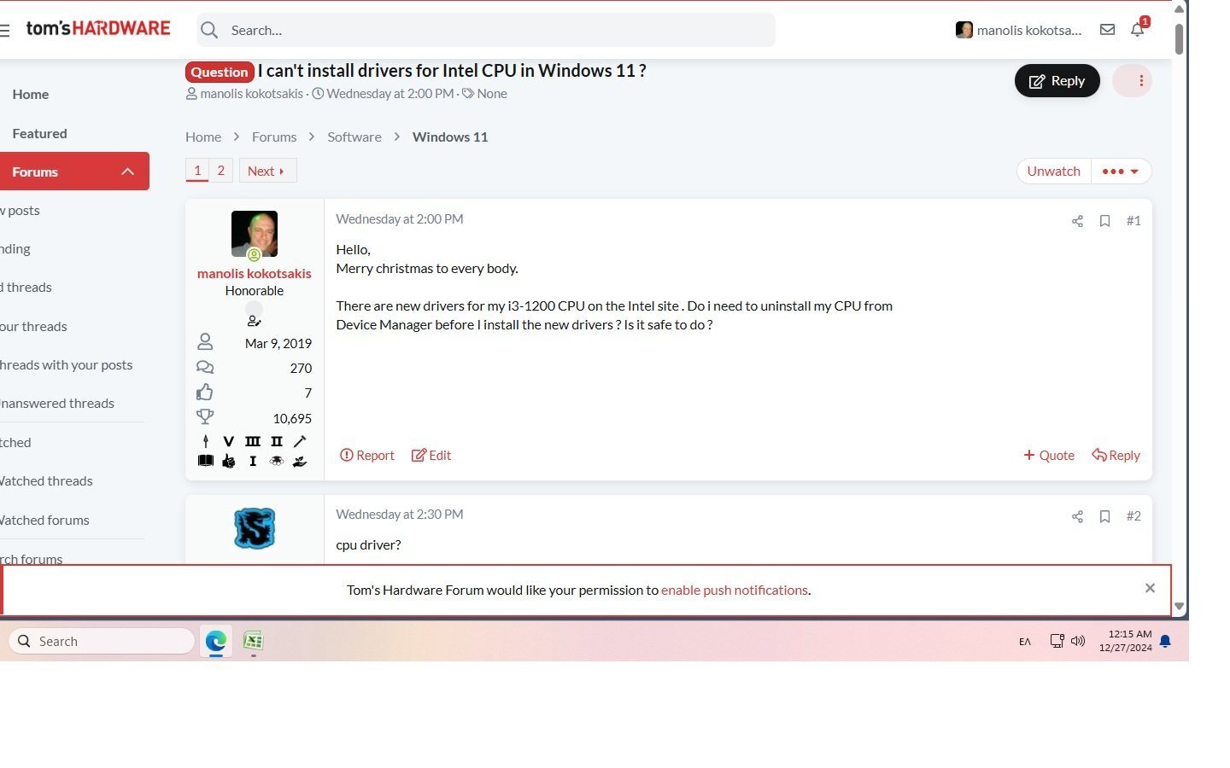Screen dimensions: 1230x768
Task: Open the alerts bell with red badge
Action: click(x=1138, y=29)
